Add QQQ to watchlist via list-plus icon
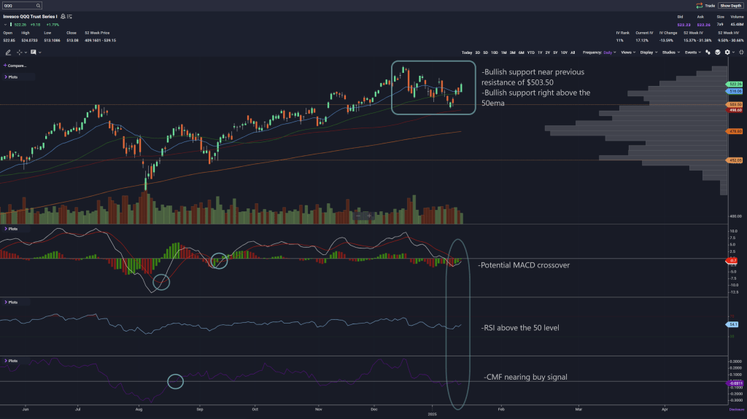The width and height of the screenshot is (747, 419). [69, 17]
